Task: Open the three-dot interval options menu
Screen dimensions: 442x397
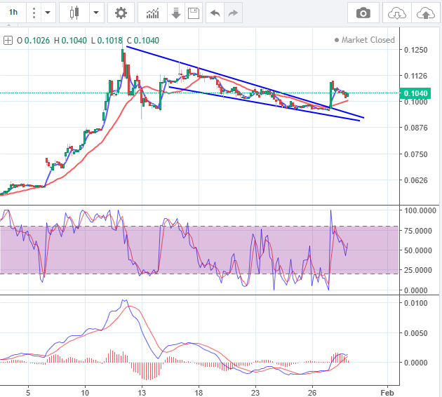Action: pyautogui.click(x=34, y=13)
